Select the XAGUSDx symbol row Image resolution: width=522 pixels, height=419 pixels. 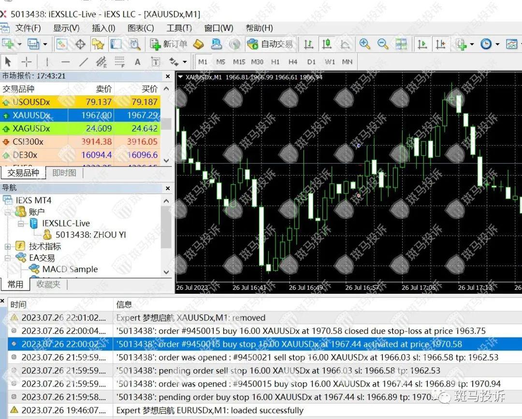click(80, 128)
